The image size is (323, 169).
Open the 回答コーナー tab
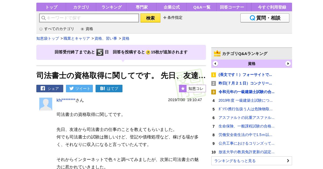pyautogui.click(x=232, y=7)
